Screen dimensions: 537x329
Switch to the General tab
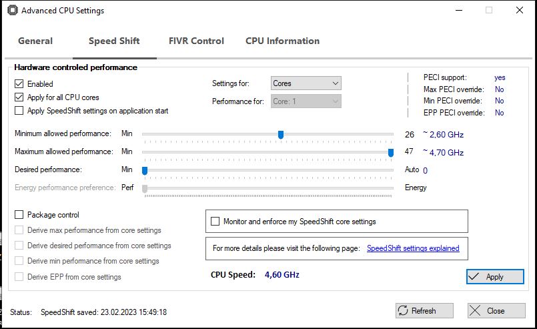(35, 41)
